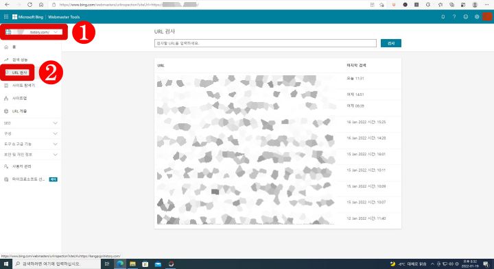Open 사이트 탐색기 in the sidebar
Image resolution: width=494 pixels, height=269 pixels.
point(23,86)
